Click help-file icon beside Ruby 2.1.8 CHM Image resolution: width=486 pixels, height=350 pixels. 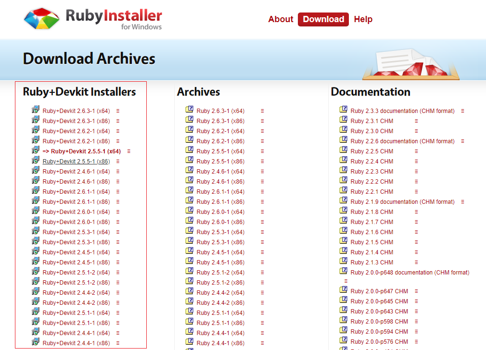pos(343,210)
